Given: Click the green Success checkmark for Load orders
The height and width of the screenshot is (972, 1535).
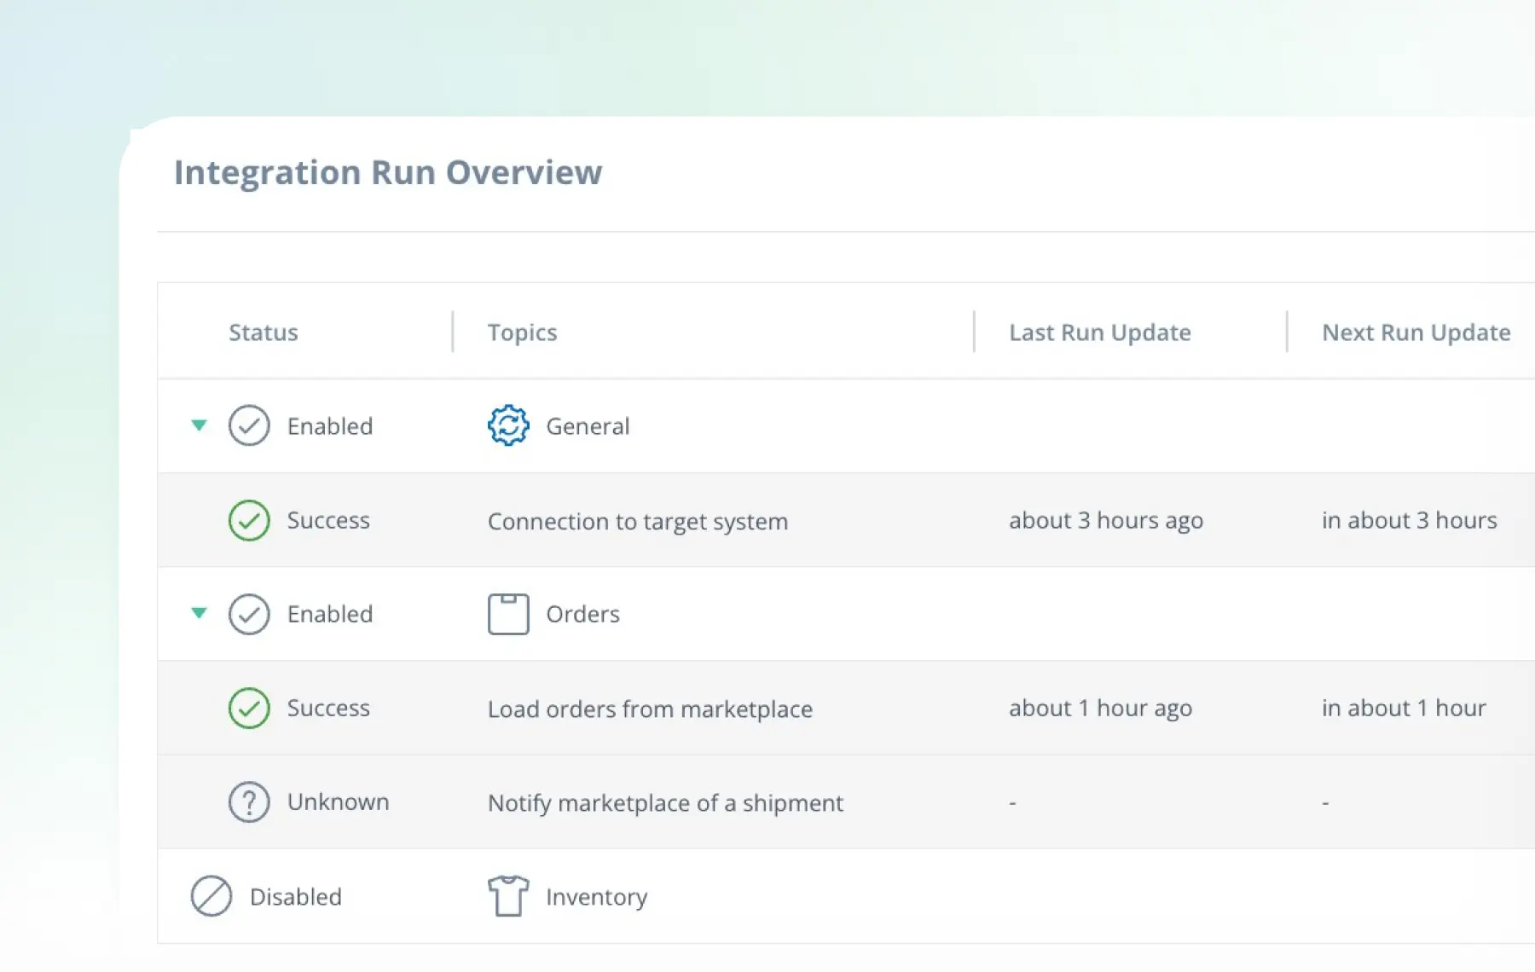Looking at the screenshot, I should pyautogui.click(x=249, y=708).
